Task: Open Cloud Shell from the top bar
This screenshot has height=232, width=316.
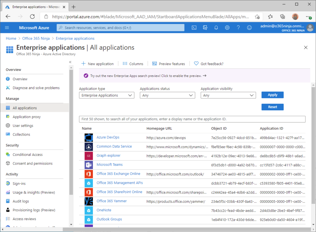Action: (x=194, y=27)
